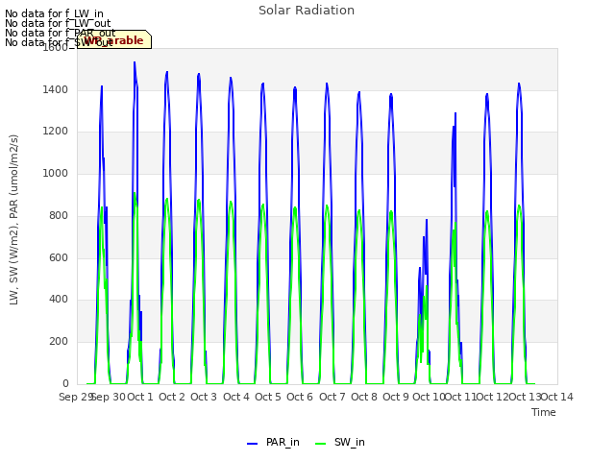
Task: Click the Oct 8 x-axis tick label
Action: click(x=364, y=397)
